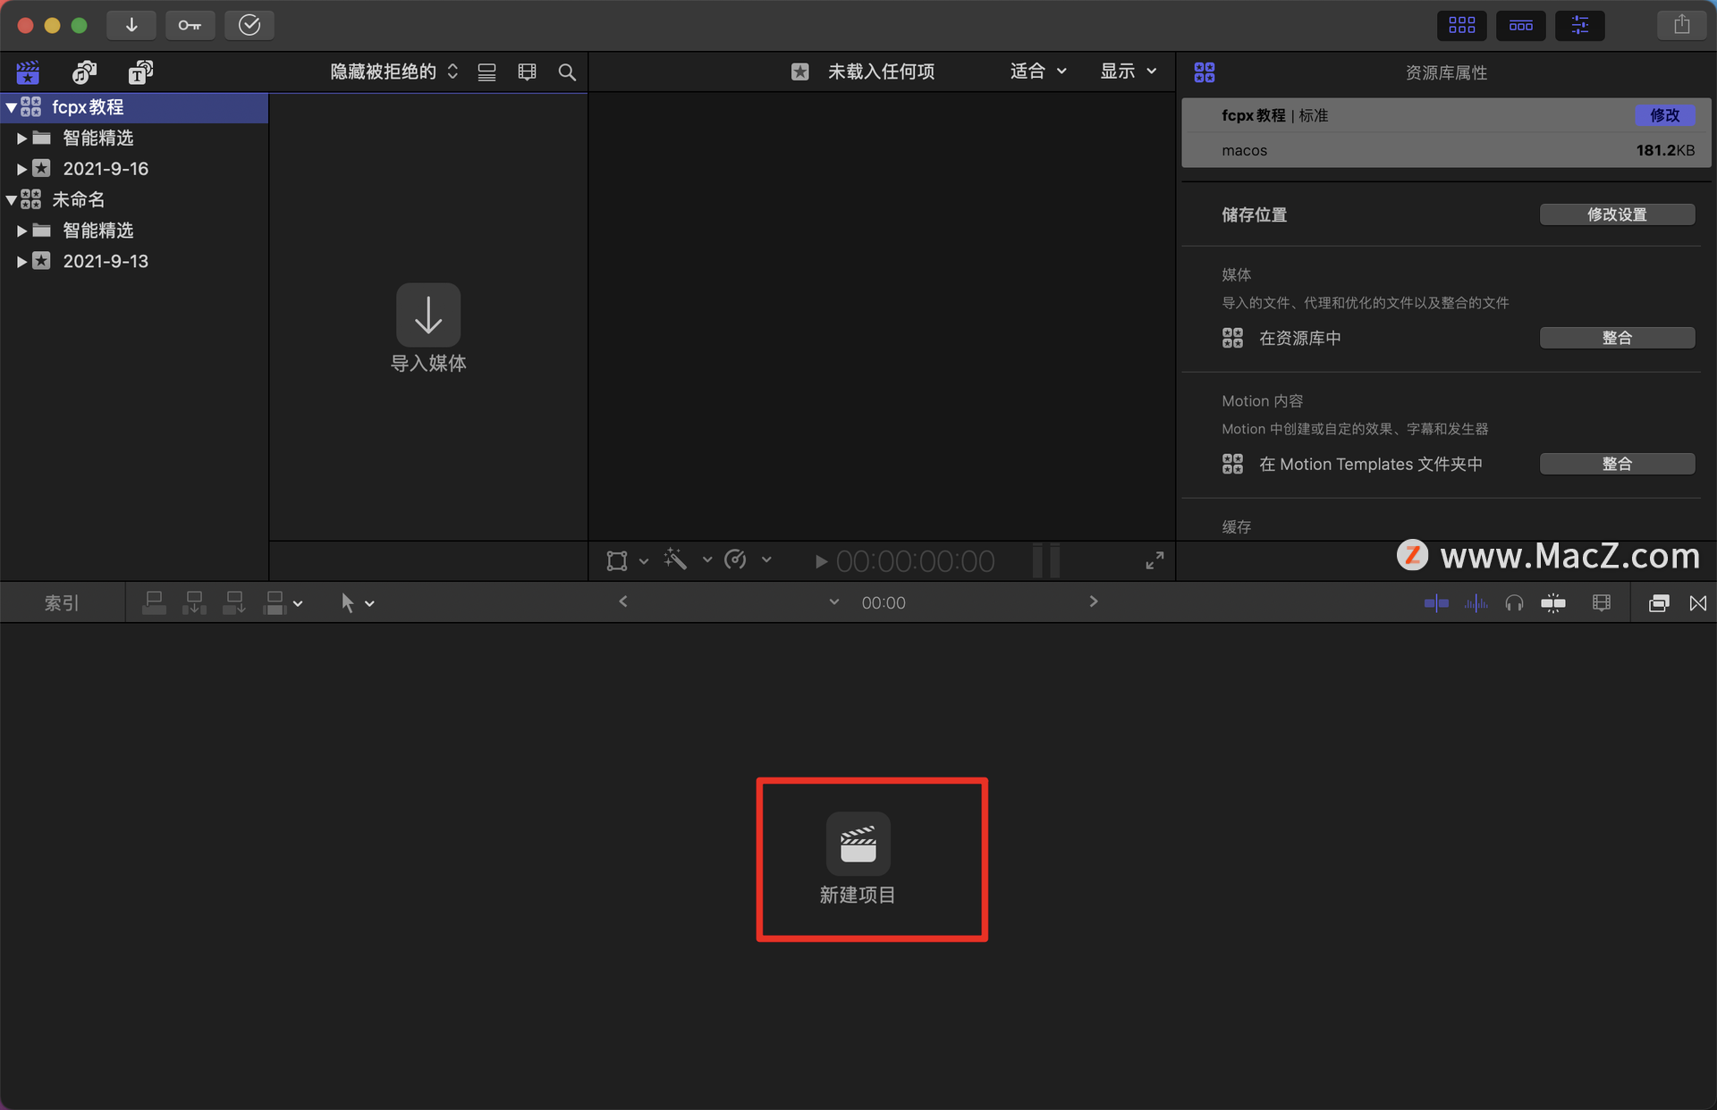Open the retiming speedometer menu
Image resolution: width=1717 pixels, height=1110 pixels.
pos(736,560)
